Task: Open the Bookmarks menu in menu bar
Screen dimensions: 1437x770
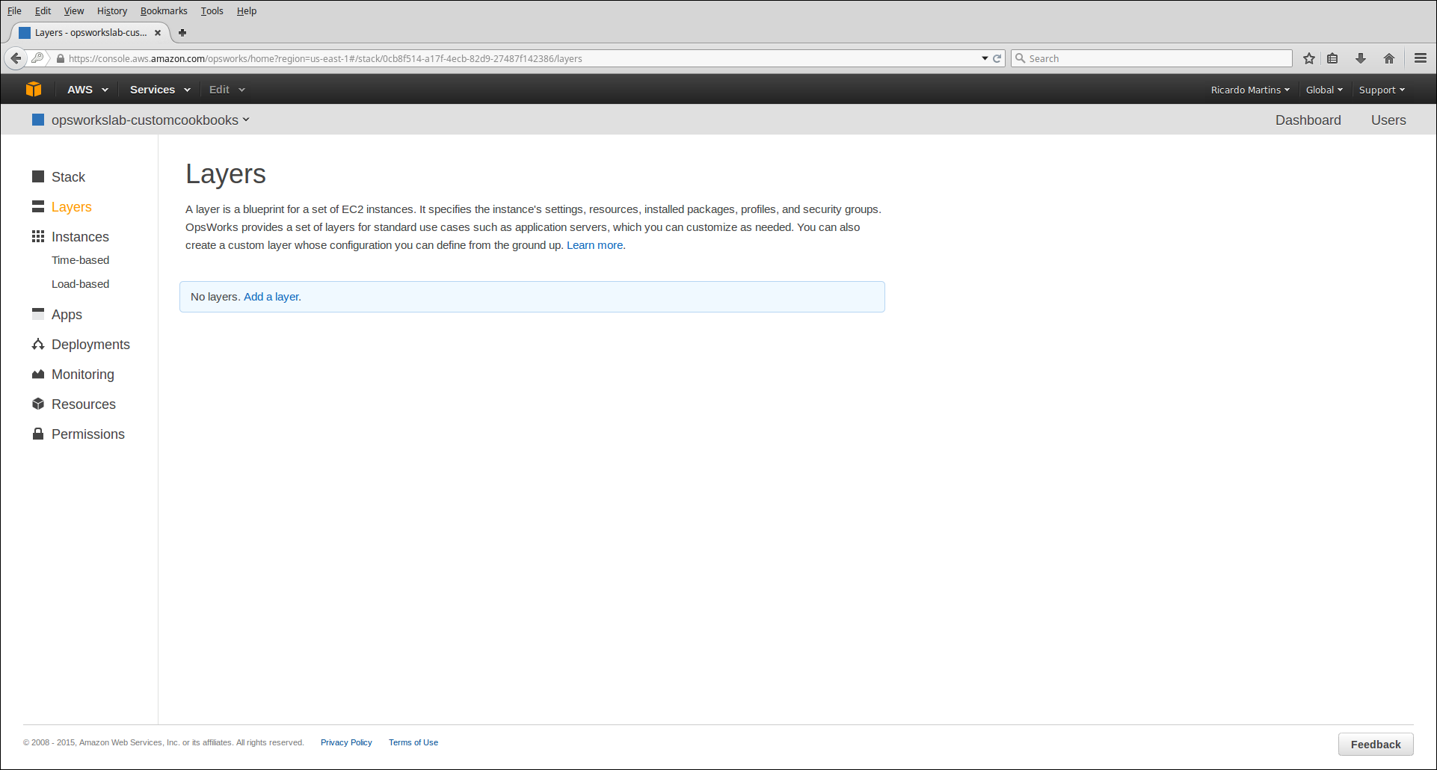Action: click(x=164, y=11)
